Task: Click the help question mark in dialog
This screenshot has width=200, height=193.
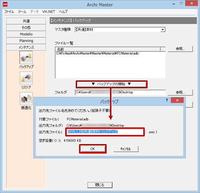Action: (x=167, y=100)
